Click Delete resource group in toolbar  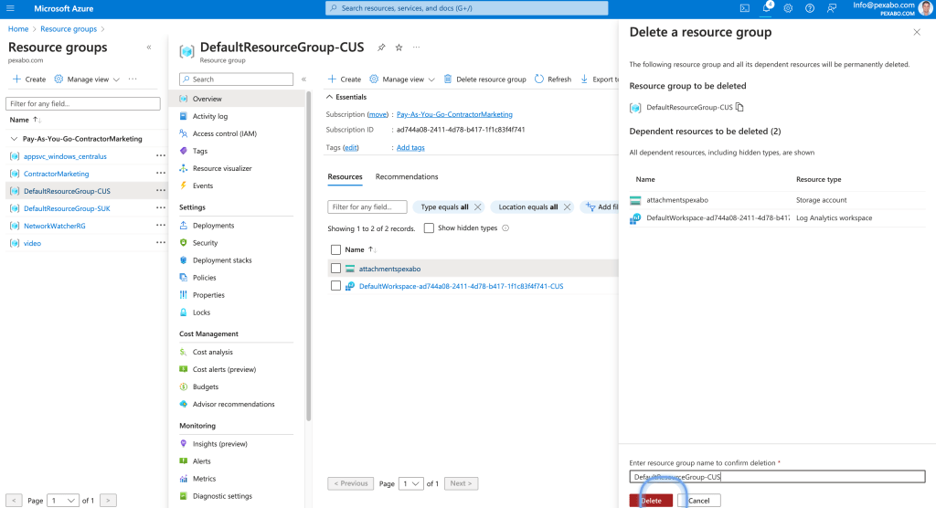point(484,79)
